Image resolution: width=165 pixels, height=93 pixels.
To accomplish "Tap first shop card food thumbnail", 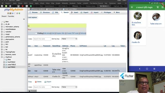I will pyautogui.click(x=138, y=16).
